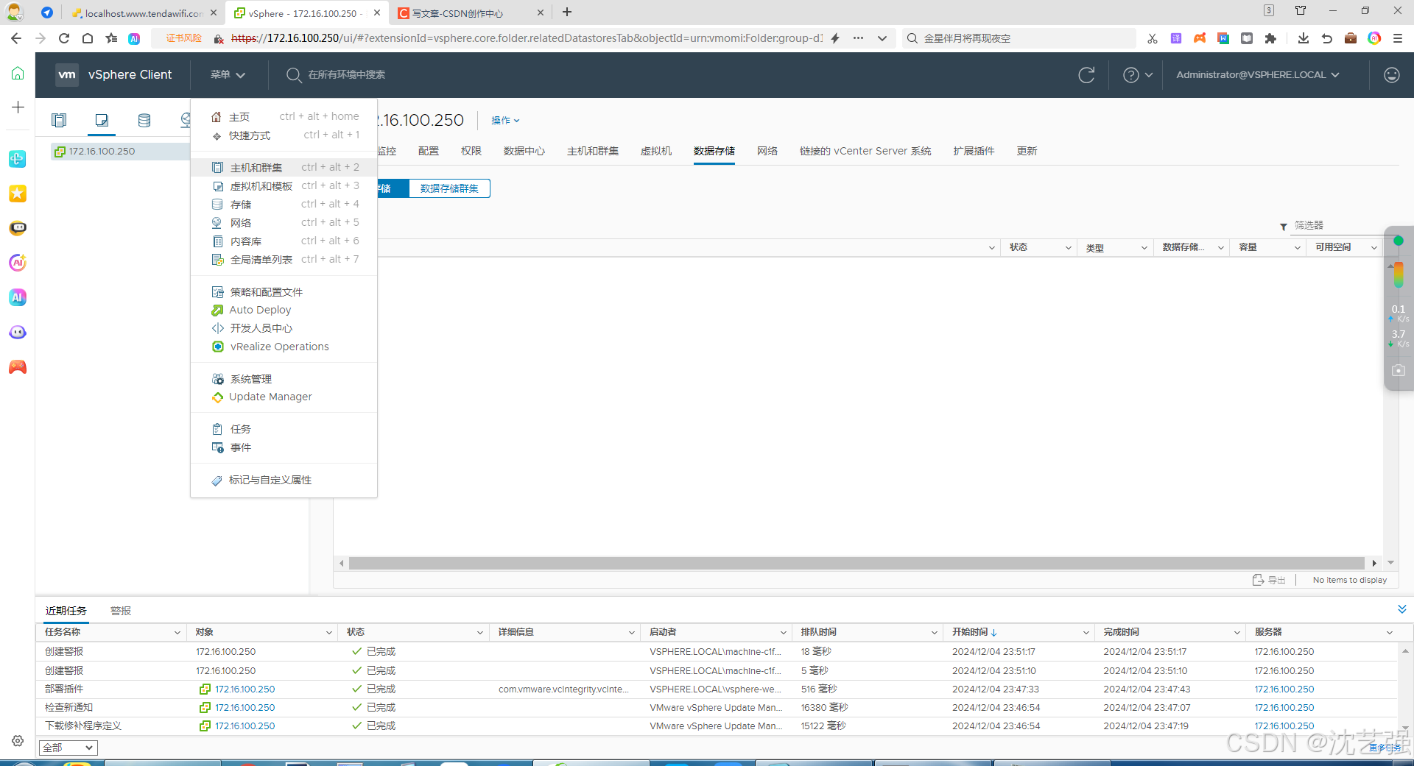Switch to the Datastores tab
Image resolution: width=1414 pixels, height=766 pixels.
(714, 151)
